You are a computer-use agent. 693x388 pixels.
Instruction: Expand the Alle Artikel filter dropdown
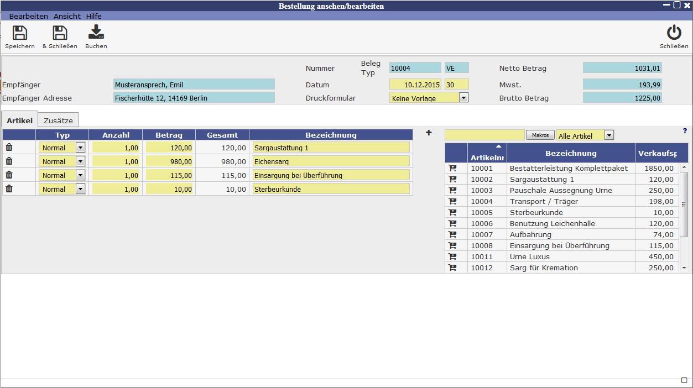pos(609,135)
